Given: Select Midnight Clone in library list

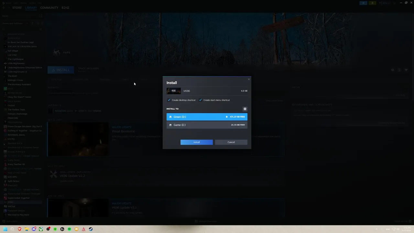Looking at the screenshot, I should coord(15,80).
